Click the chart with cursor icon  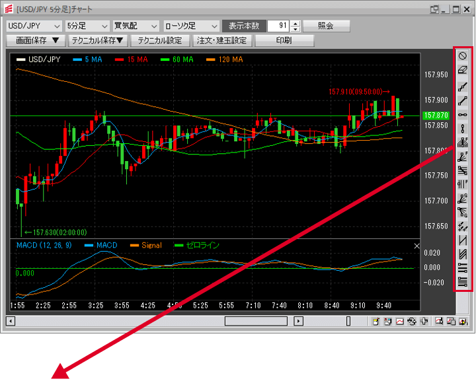click(x=439, y=322)
